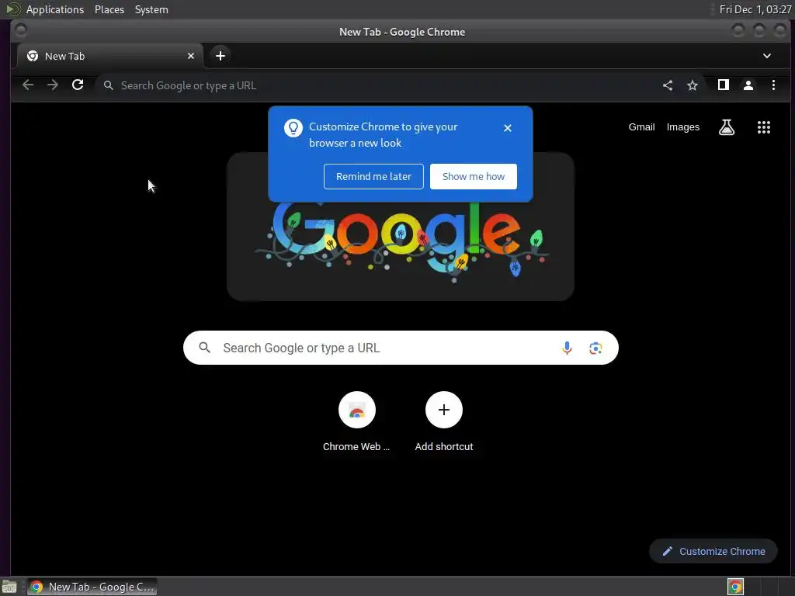
Task: Open Search Labs flask icon
Action: click(727, 127)
